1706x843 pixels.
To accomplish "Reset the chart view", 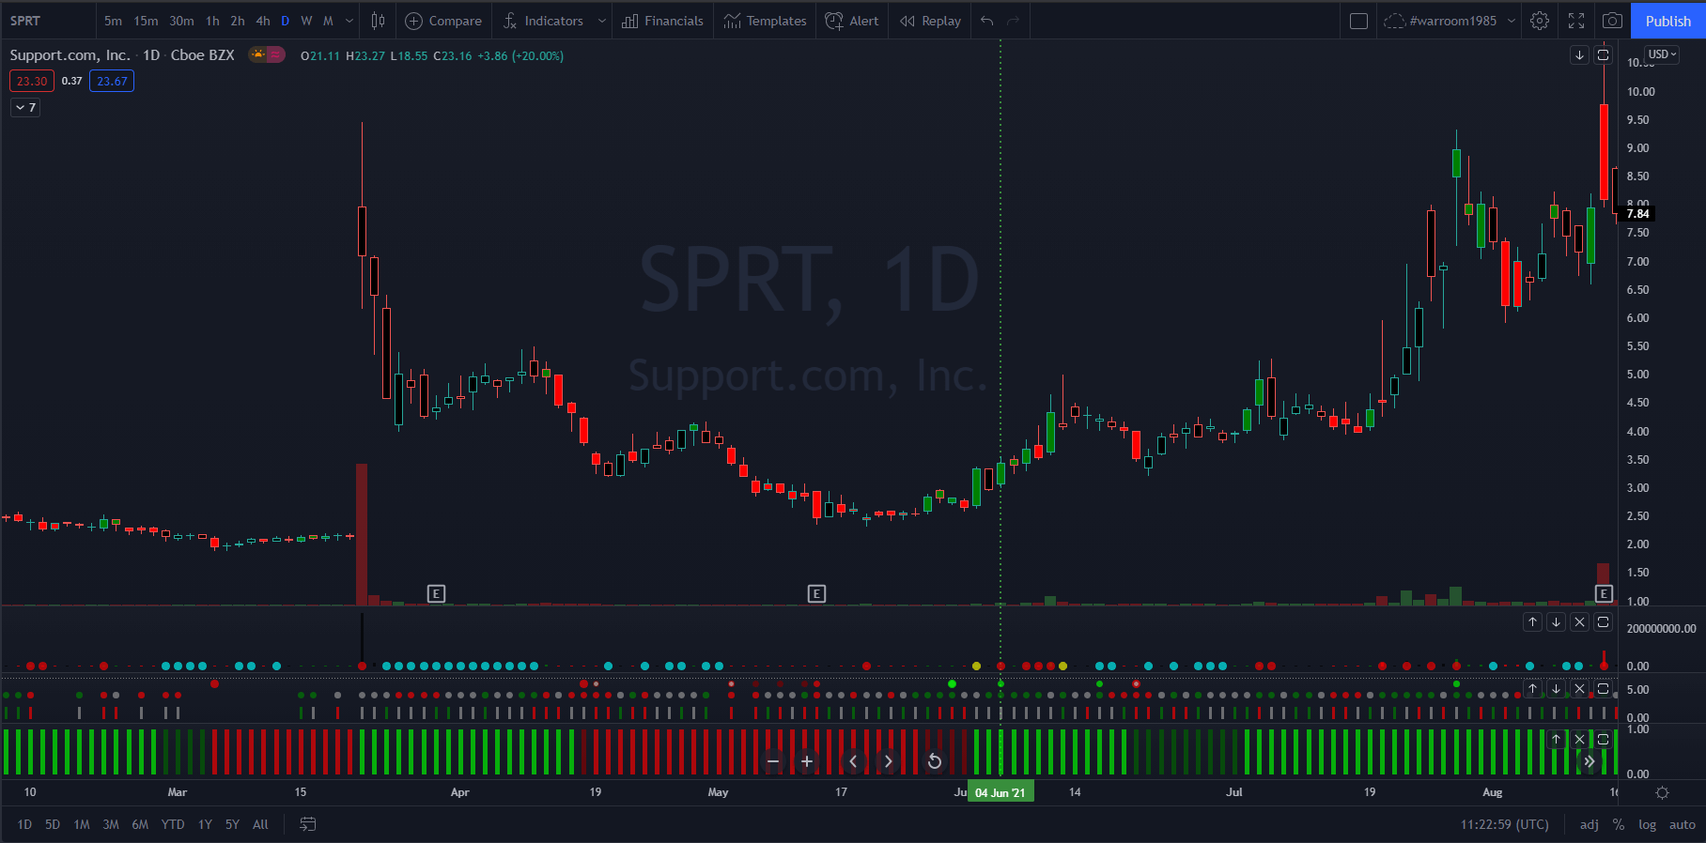I will click(x=934, y=761).
